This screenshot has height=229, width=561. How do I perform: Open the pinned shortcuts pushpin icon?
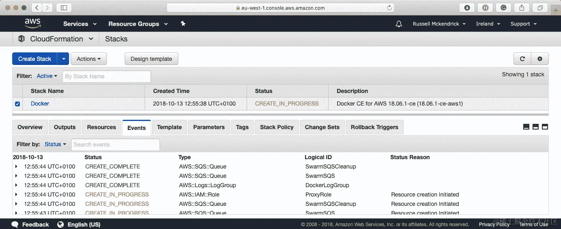[x=183, y=24]
